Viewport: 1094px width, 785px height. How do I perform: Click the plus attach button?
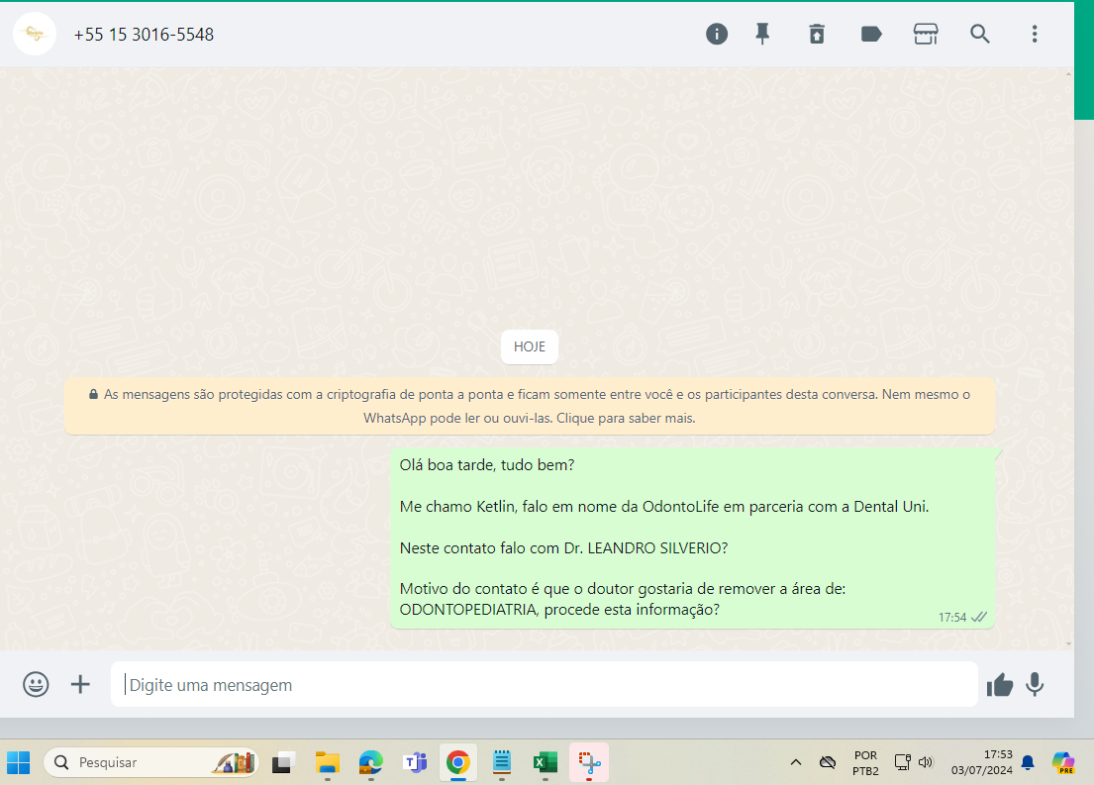80,684
